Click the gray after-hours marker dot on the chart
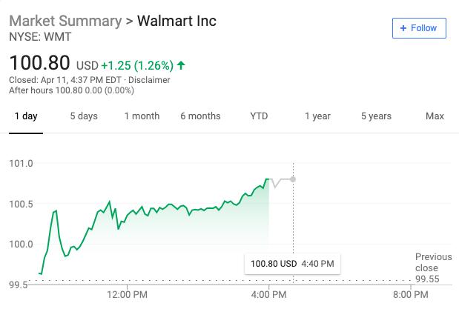459x309 pixels. click(293, 179)
